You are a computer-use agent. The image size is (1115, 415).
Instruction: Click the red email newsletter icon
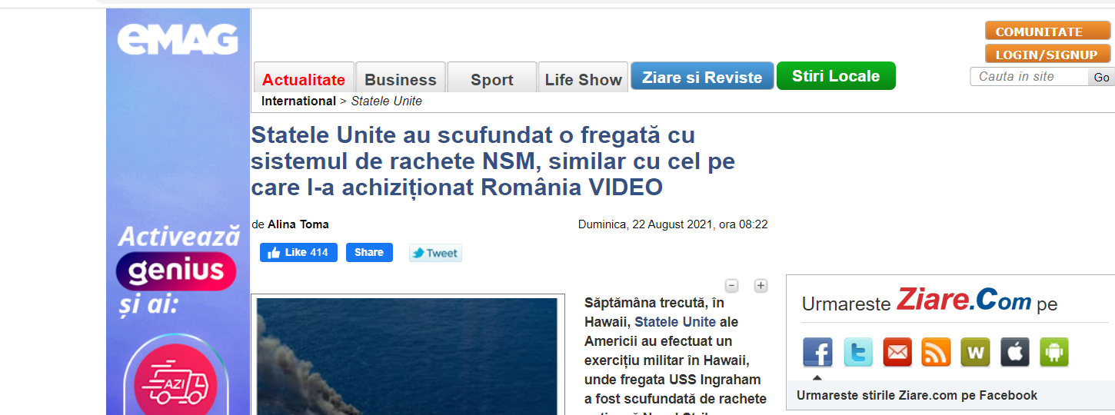pos(897,352)
